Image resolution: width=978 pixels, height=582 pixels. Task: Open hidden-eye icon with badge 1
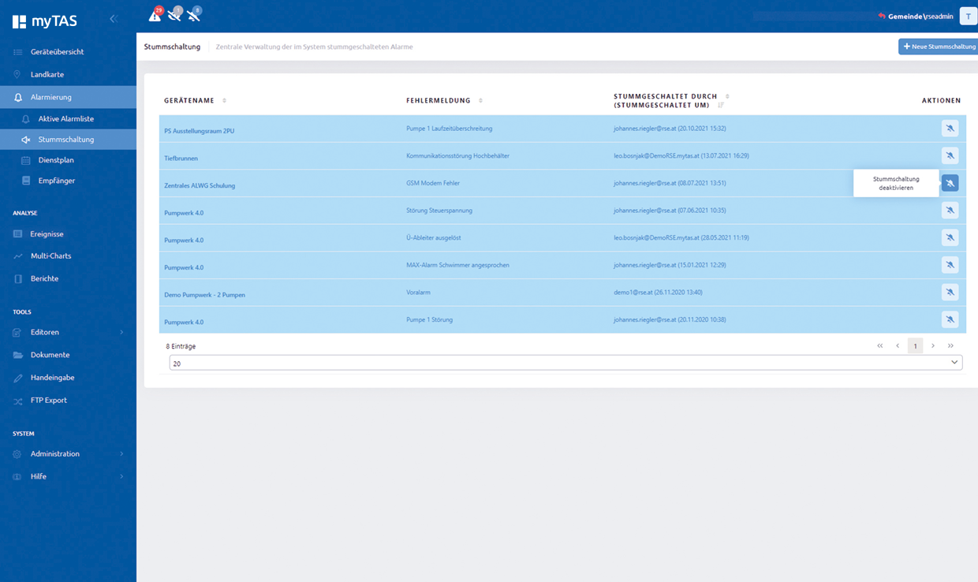tap(175, 15)
